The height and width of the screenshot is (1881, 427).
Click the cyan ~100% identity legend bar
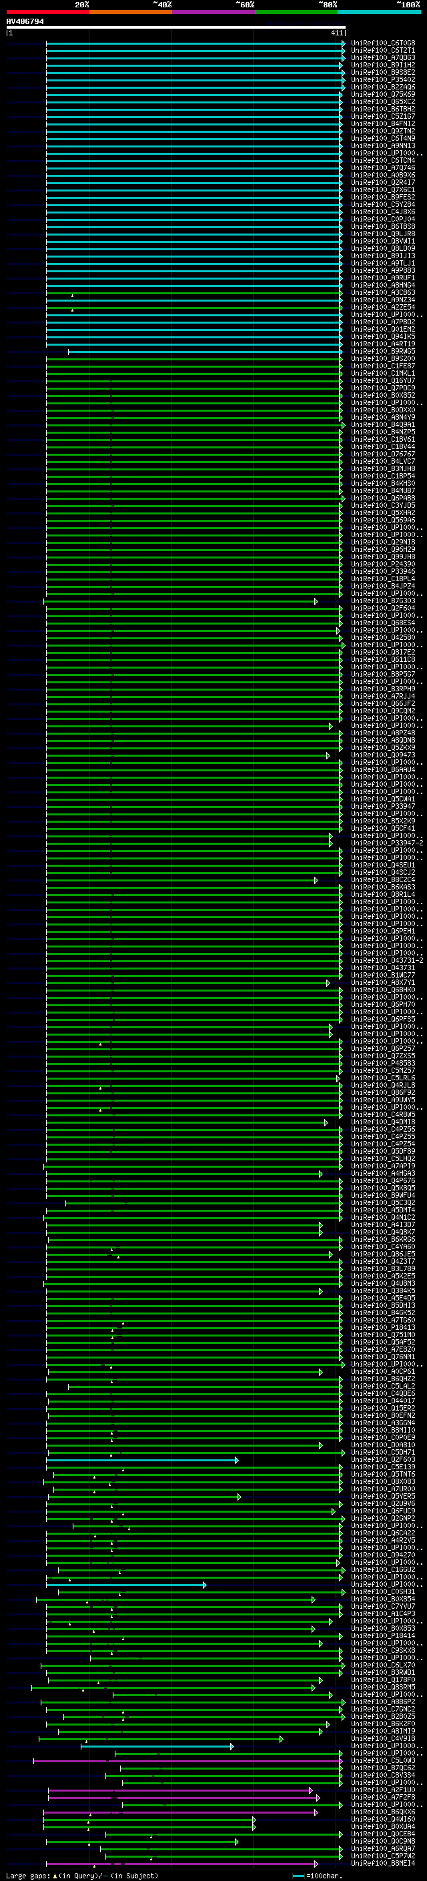(x=379, y=12)
